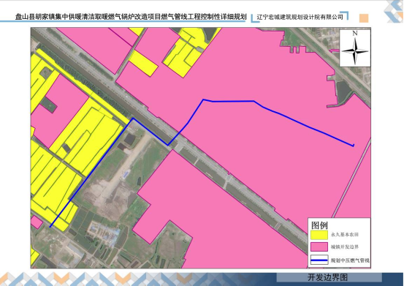The width and height of the screenshot is (404, 286).
Task: Click the blue bracket corner right of the company name
Action: tap(345, 15)
